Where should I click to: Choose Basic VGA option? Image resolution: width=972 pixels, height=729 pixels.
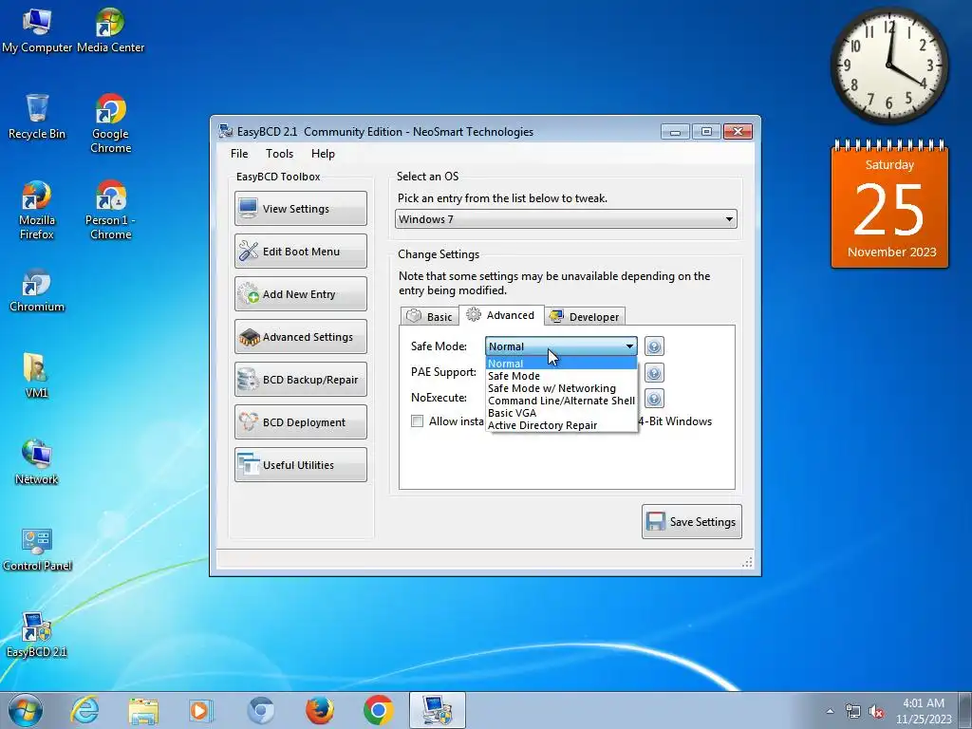(561, 413)
